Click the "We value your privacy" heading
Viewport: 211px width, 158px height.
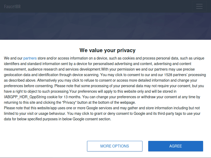tap(108, 50)
